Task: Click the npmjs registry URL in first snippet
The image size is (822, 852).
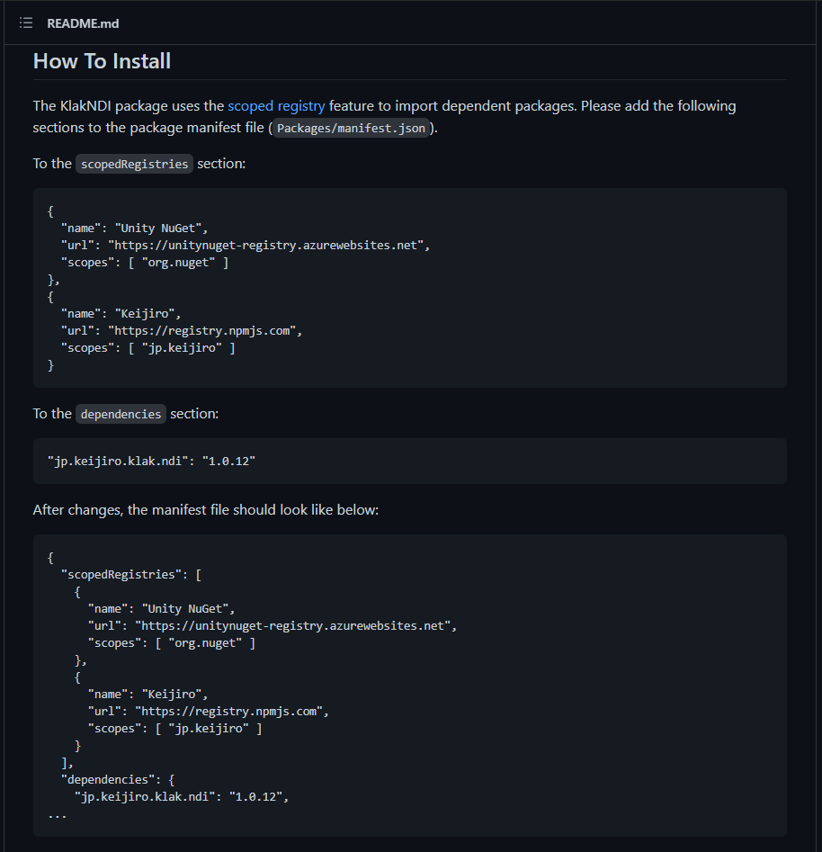Action: point(204,331)
